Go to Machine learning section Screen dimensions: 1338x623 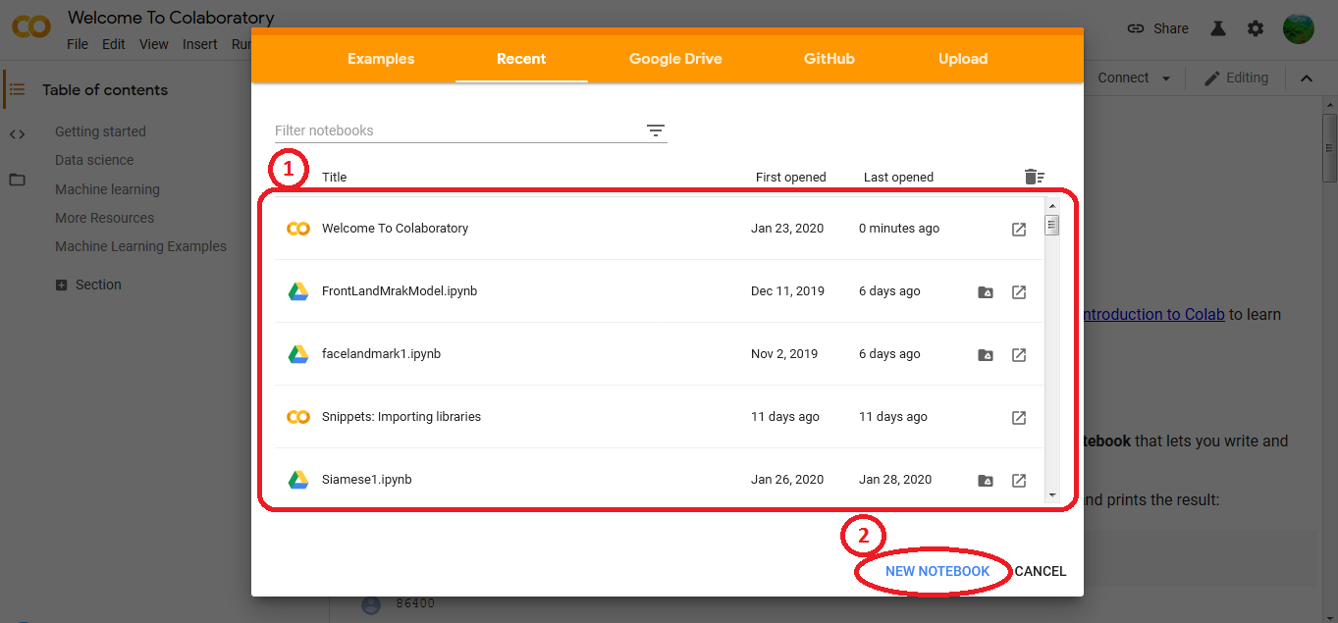107,189
